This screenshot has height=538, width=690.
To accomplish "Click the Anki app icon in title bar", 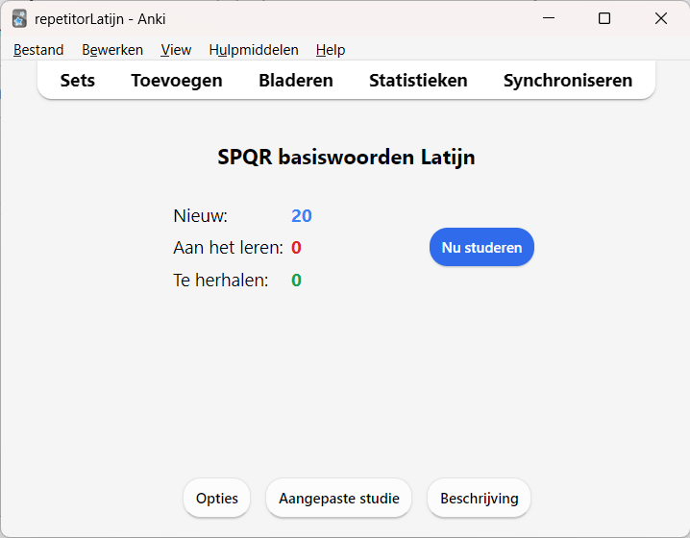I will pos(19,19).
